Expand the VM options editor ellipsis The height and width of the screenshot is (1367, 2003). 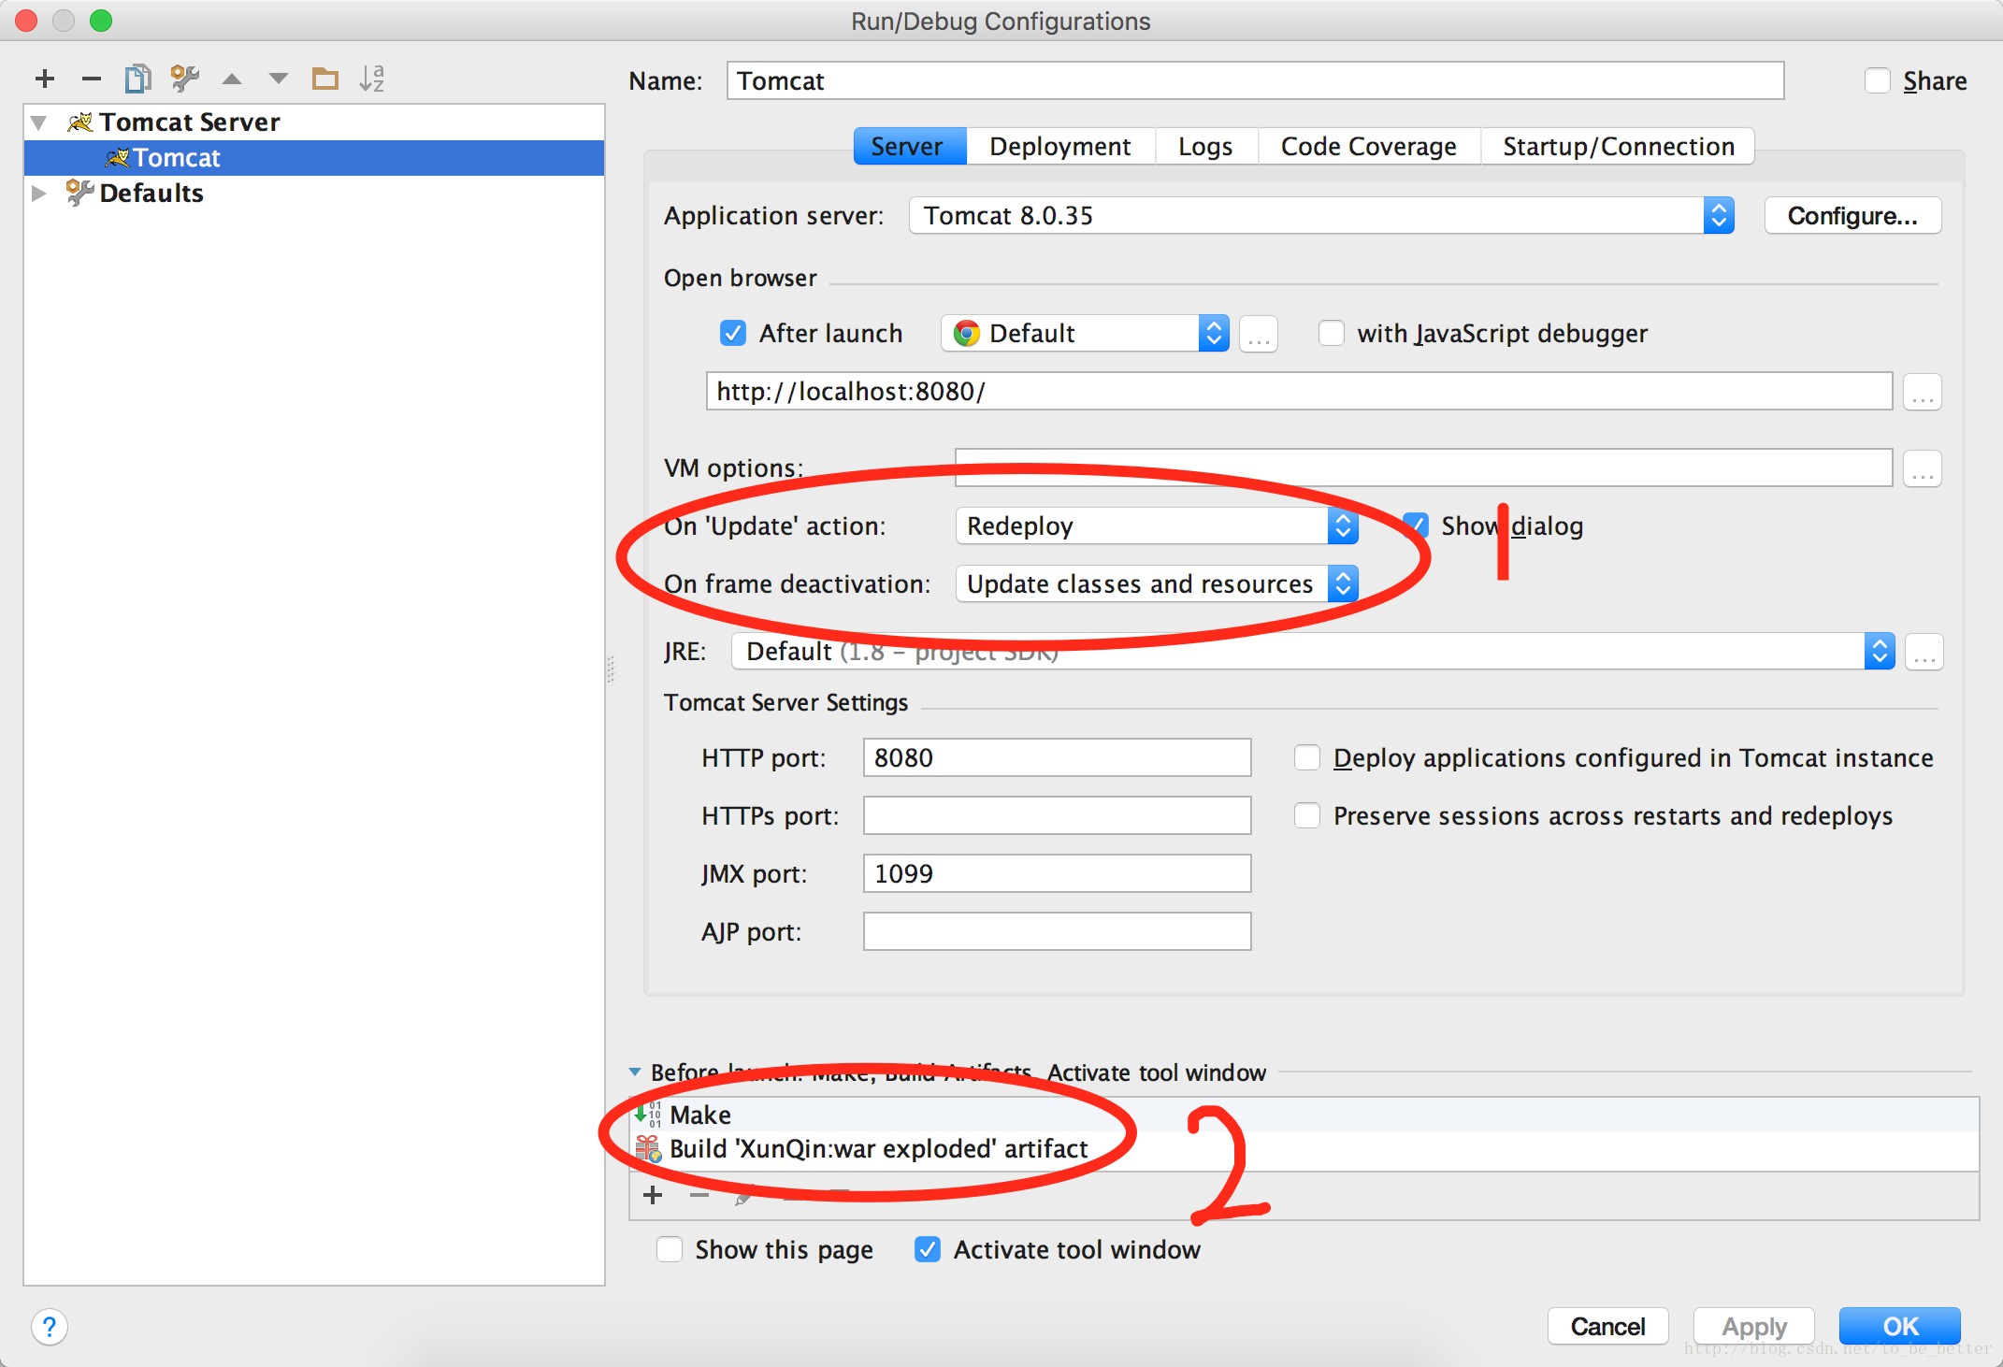point(1923,468)
